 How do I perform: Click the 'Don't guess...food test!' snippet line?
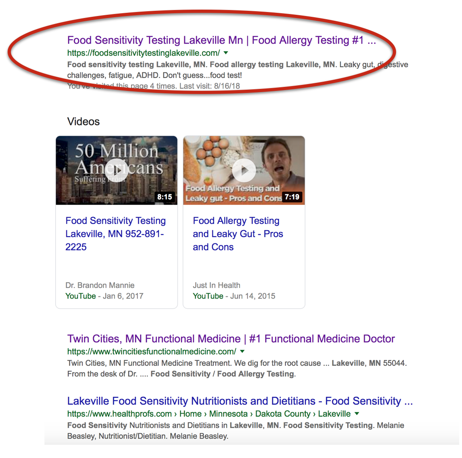point(202,75)
